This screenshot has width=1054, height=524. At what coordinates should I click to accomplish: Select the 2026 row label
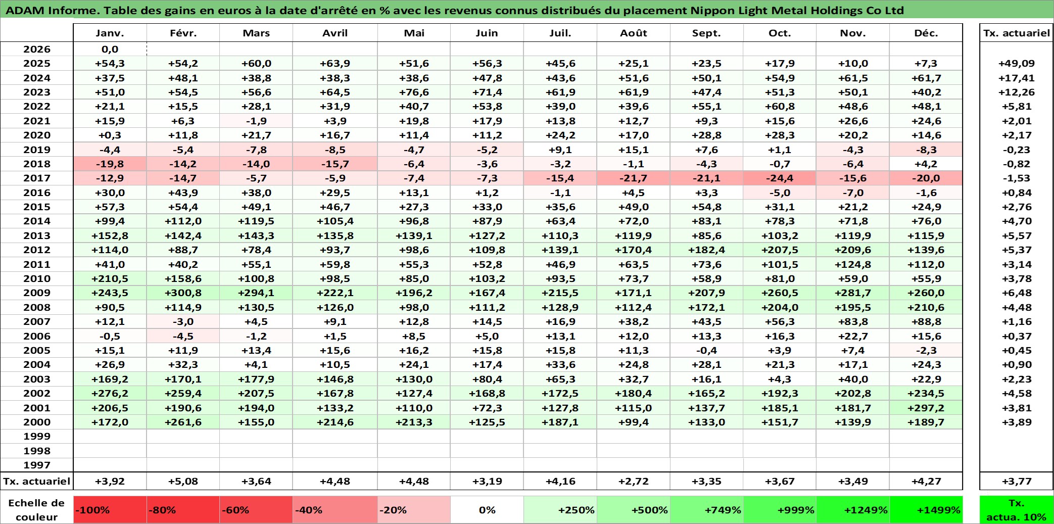pyautogui.click(x=37, y=49)
